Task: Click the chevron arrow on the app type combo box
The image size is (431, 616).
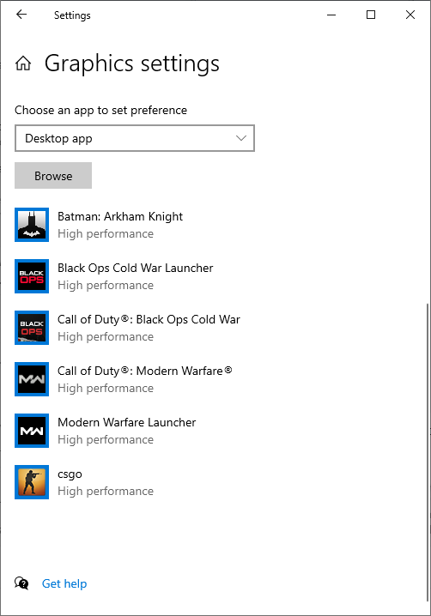Action: [x=241, y=138]
